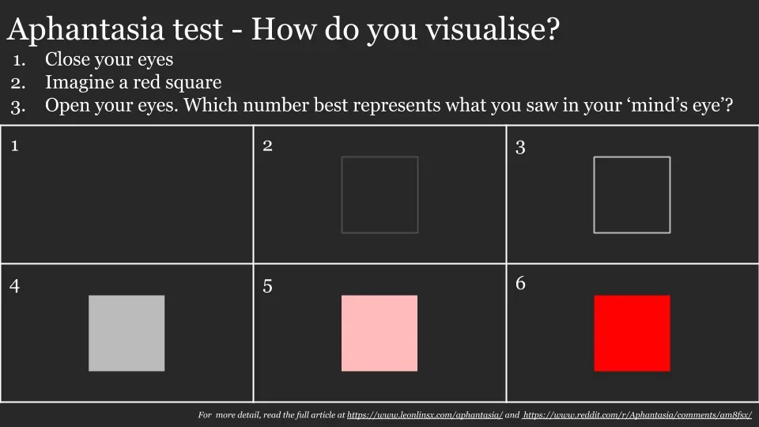
Task: Select the pale pink square
Action: tap(379, 333)
